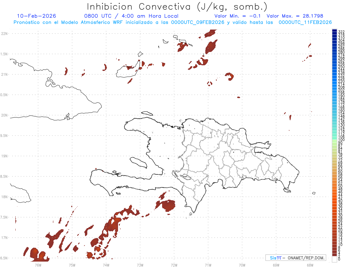Click the 'Valor Min. = -0.1' text
This screenshot has height=269, width=348.
pos(238,16)
